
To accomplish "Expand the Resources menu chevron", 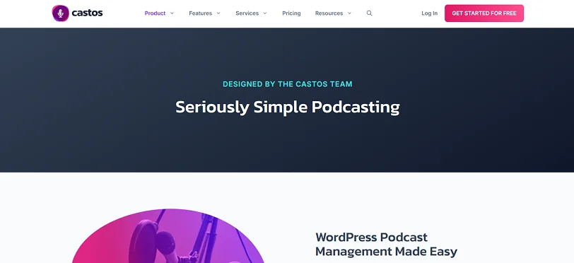I will pos(349,13).
